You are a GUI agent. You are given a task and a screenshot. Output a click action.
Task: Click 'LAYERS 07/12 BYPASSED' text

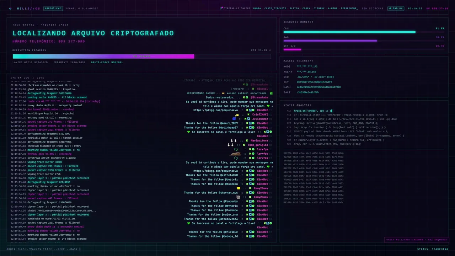pos(30,62)
